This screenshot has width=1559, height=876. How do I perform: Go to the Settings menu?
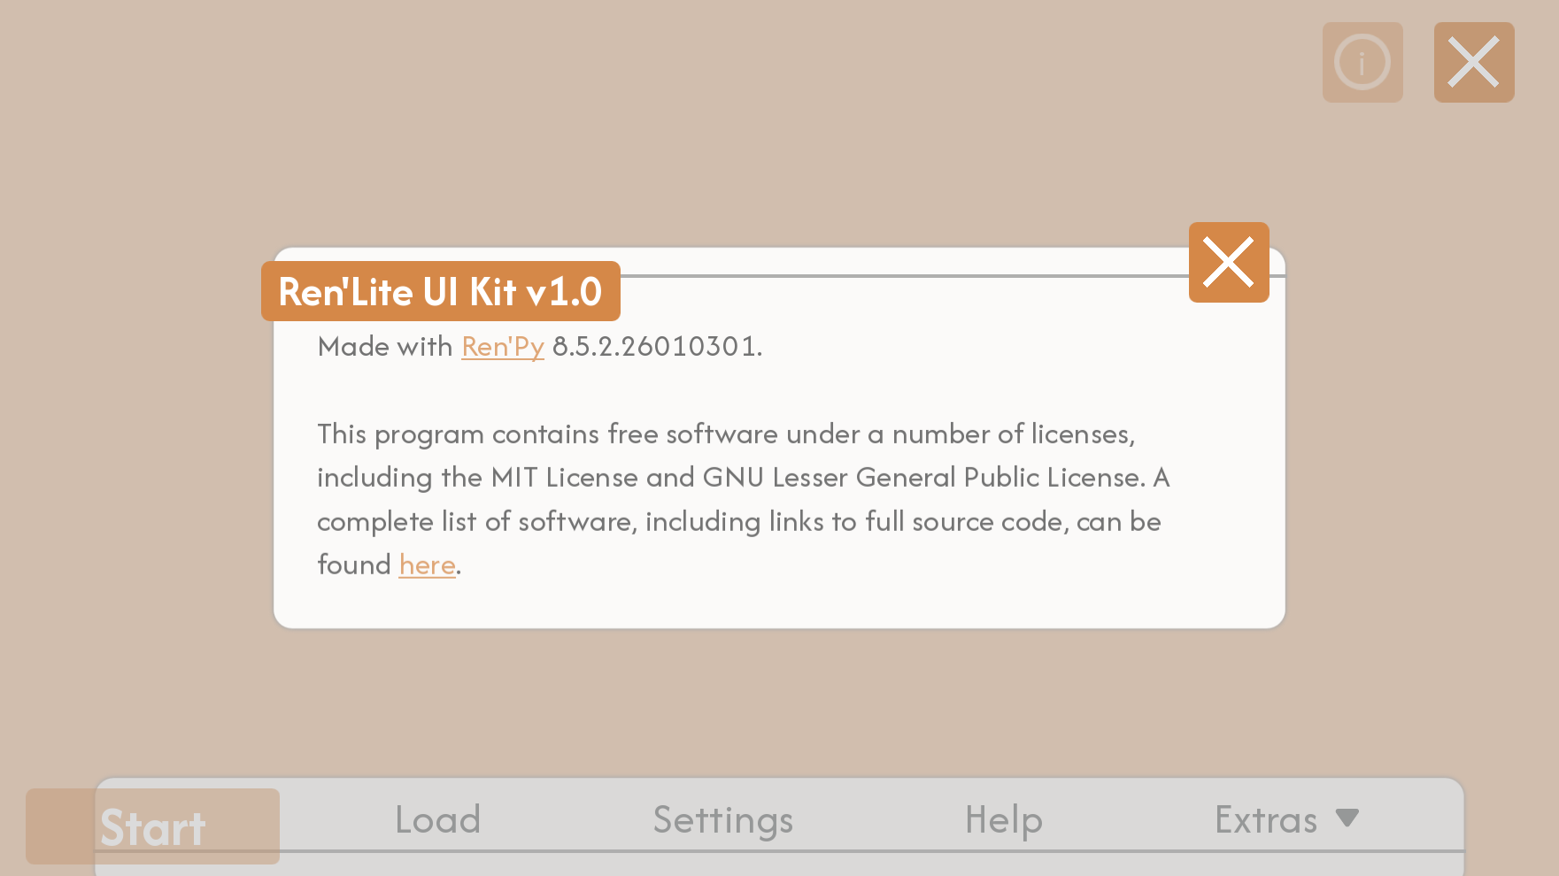[x=722, y=819]
